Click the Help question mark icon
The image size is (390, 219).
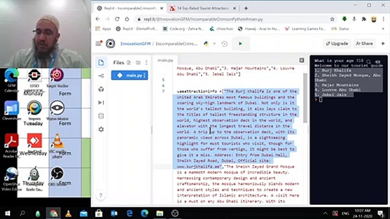(x=101, y=196)
